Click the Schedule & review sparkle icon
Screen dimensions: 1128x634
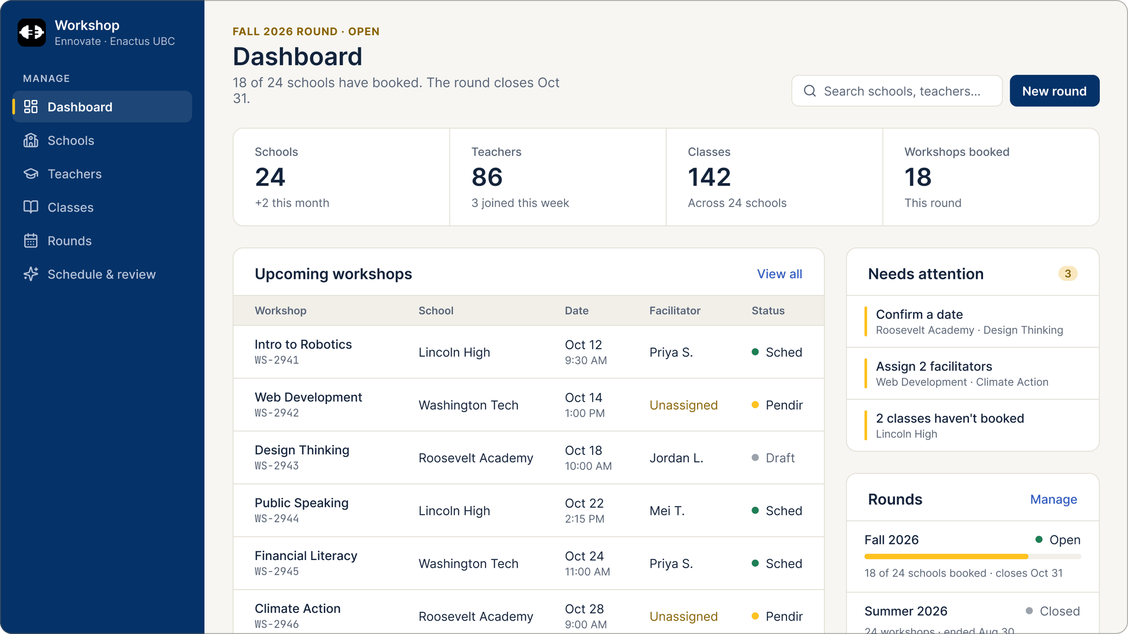31,274
